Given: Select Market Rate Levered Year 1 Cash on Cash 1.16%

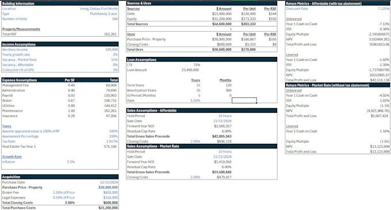Looking at the screenshot, I should tap(385, 131).
